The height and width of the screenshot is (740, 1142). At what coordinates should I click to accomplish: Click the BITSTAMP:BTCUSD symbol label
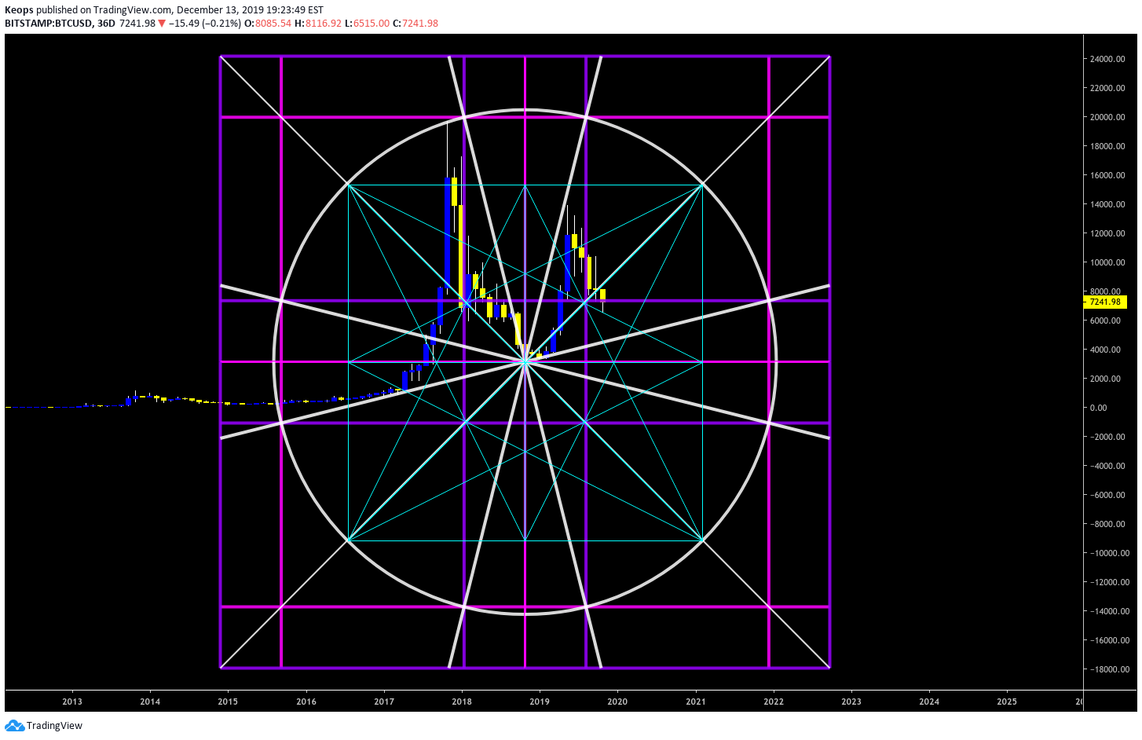(49, 24)
